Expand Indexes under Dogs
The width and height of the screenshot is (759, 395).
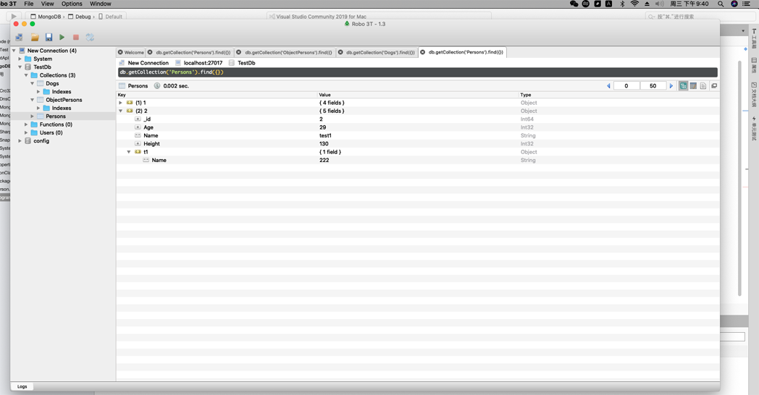(x=38, y=91)
